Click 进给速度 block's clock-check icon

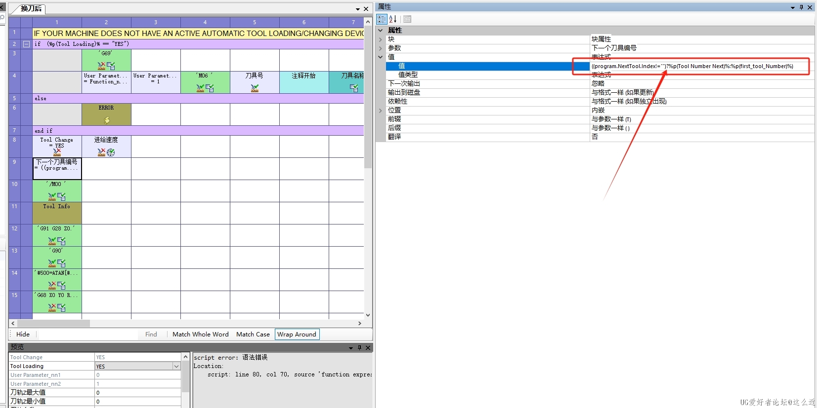pyautogui.click(x=111, y=152)
